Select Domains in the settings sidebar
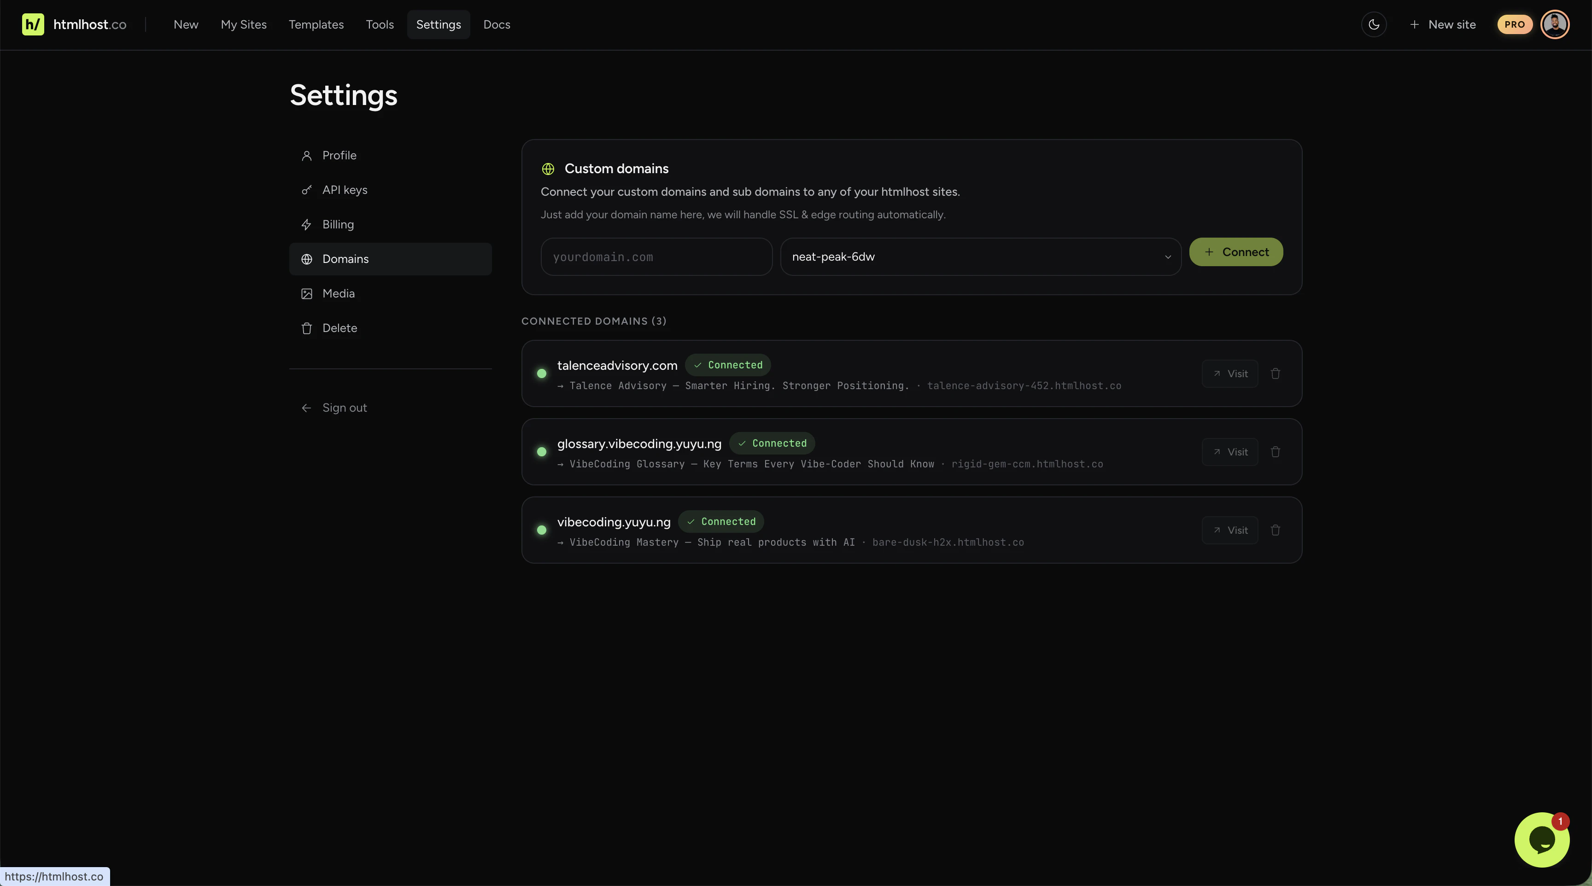Viewport: 1592px width, 886px height. click(x=391, y=260)
